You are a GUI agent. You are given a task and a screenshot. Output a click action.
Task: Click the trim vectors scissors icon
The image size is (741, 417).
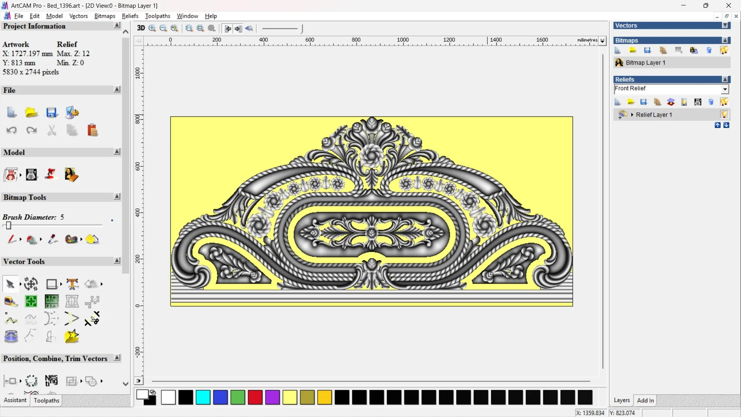point(92,319)
